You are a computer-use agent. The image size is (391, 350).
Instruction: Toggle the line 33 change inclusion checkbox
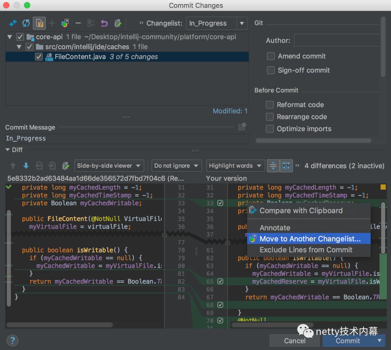(220, 203)
